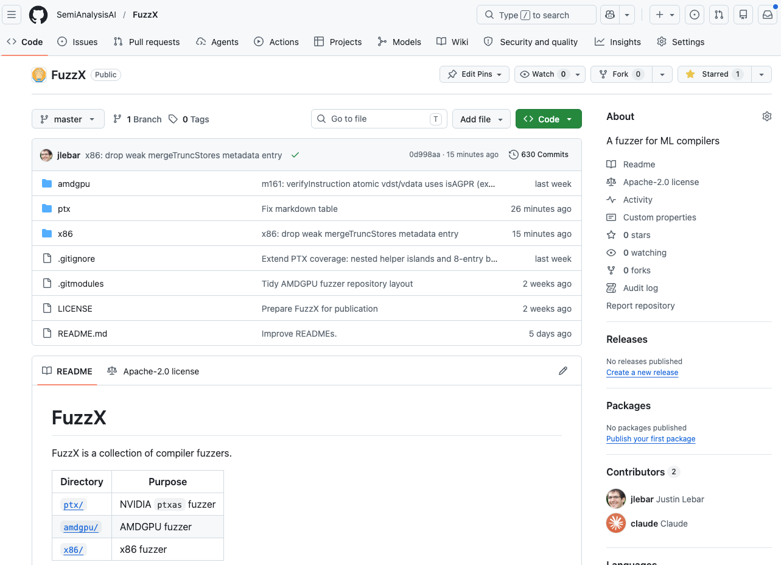This screenshot has height=565, width=781.
Task: Expand the Edit Pins dropdown
Action: coord(475,74)
